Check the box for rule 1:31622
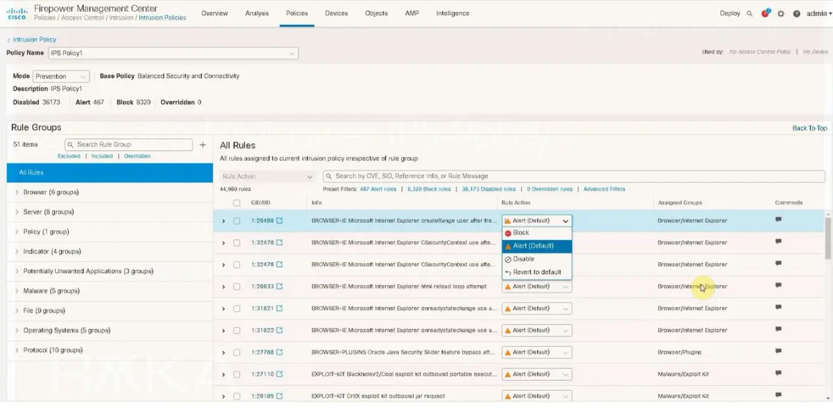 237,331
